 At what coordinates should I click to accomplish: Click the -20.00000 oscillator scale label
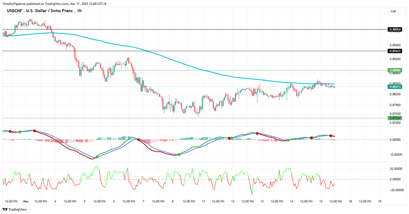(x=395, y=190)
